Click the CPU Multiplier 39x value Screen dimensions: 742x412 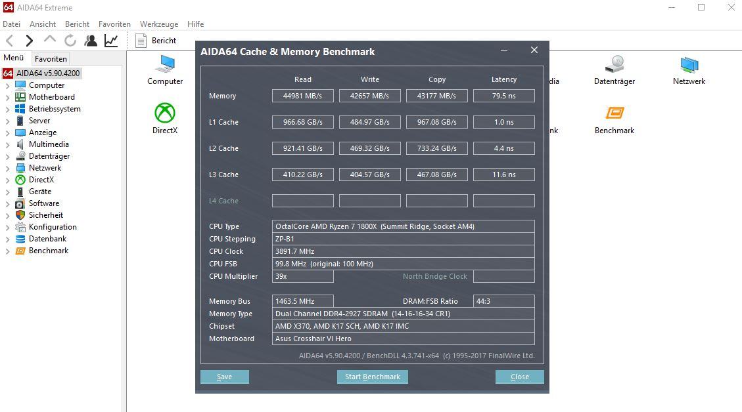303,276
